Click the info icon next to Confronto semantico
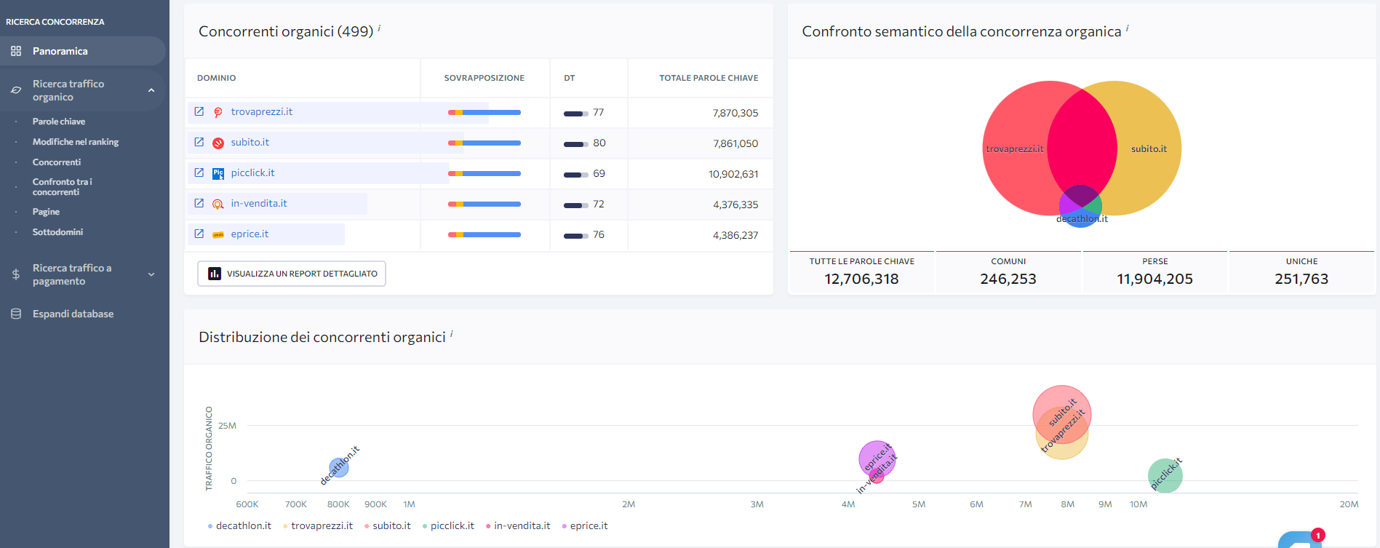 pyautogui.click(x=1128, y=28)
